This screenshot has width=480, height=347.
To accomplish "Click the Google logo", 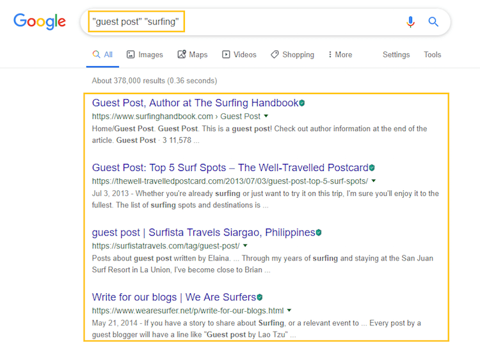I will pos(40,21).
